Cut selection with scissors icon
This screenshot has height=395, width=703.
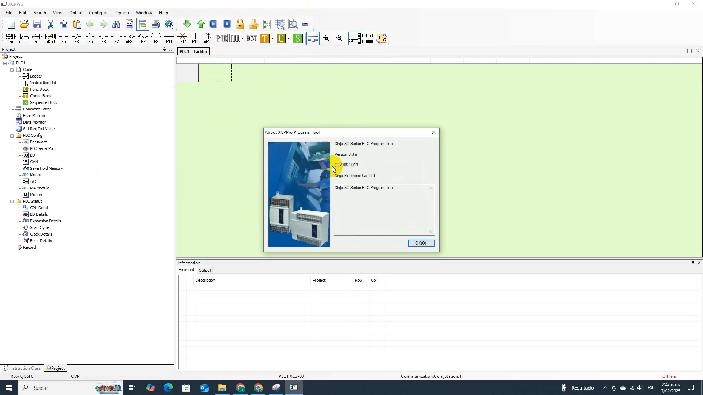pyautogui.click(x=51, y=25)
